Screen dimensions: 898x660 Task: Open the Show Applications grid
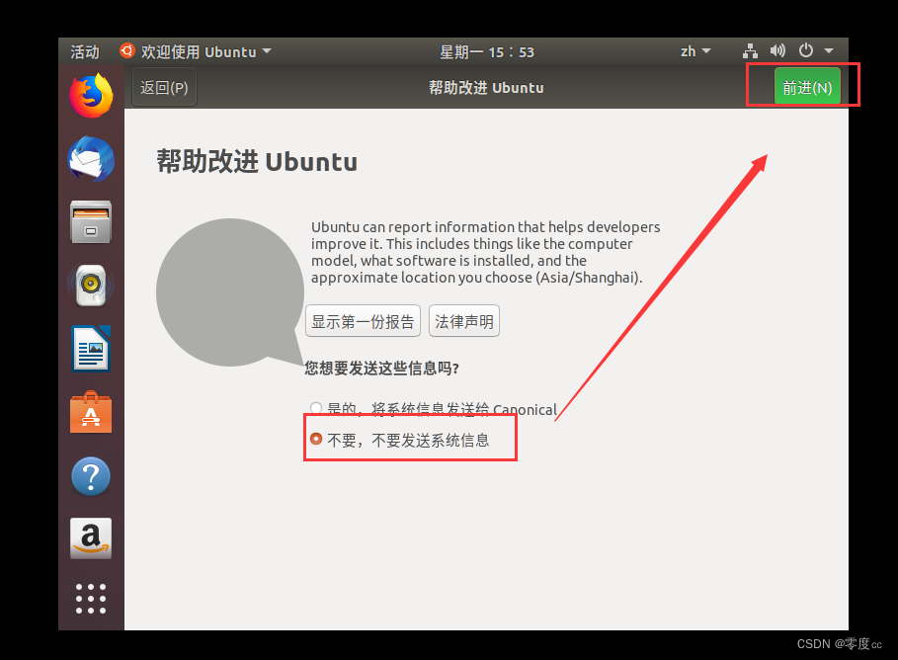[x=90, y=598]
